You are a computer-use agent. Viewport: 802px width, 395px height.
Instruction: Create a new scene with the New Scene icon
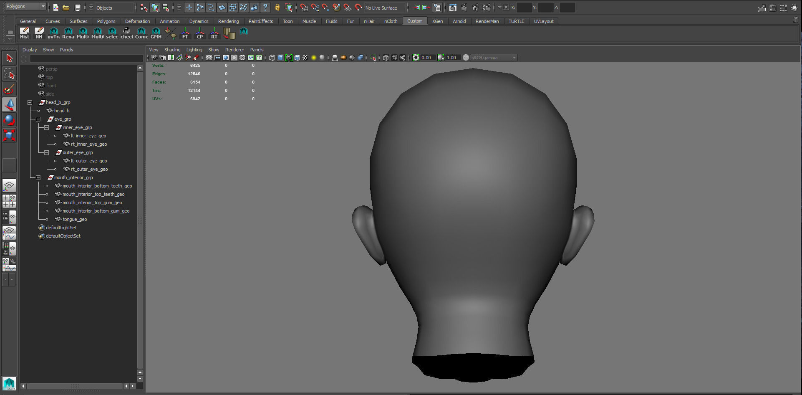(x=55, y=8)
